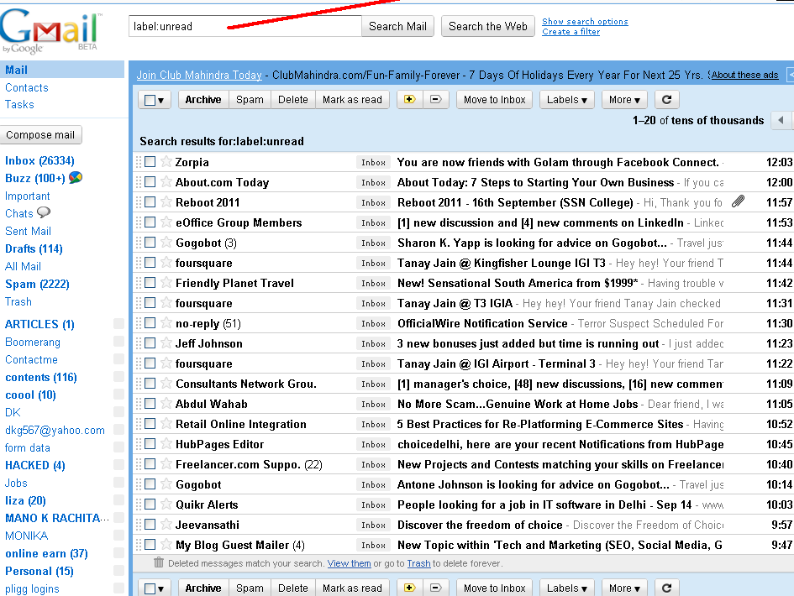
Task: Click Compose mail button
Action: (x=40, y=134)
